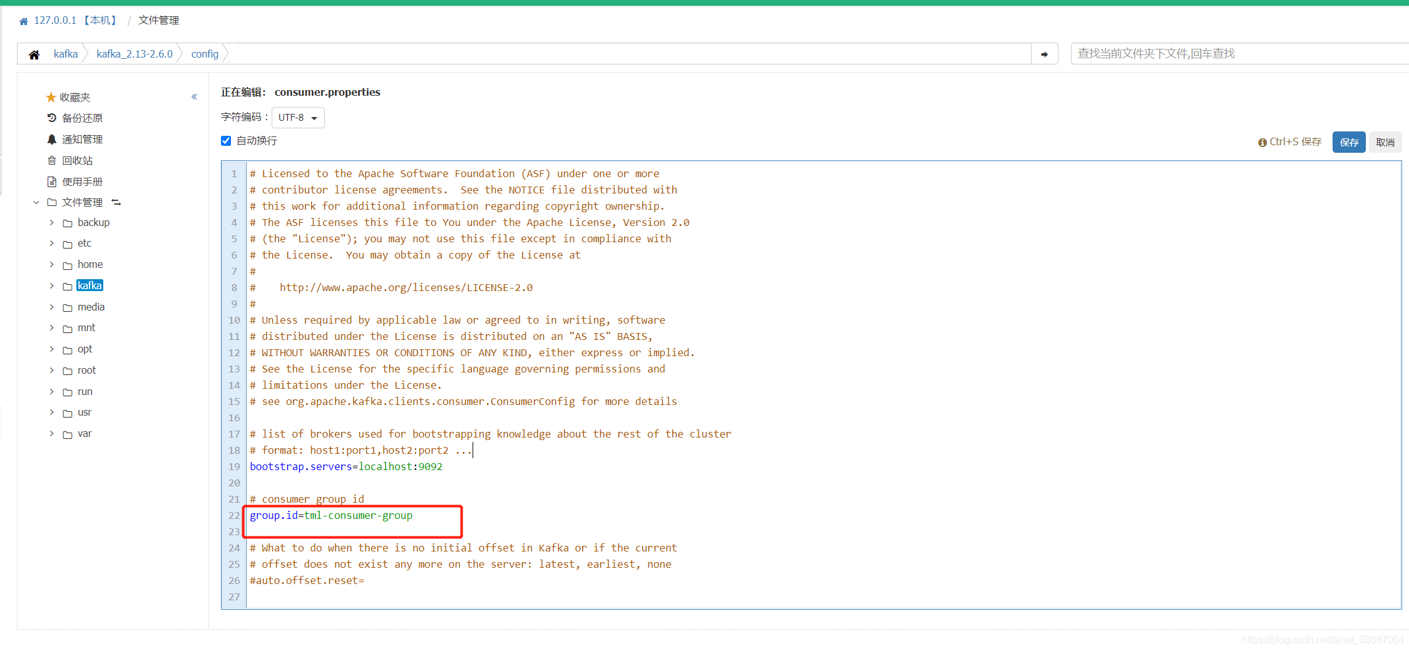Open 回收站 in the sidebar
The width and height of the screenshot is (1409, 651).
tap(78, 160)
